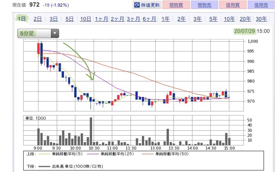279x172 pixels.
Task: Switch to the 2ヶ月 chart tab
Action: tap(118, 19)
